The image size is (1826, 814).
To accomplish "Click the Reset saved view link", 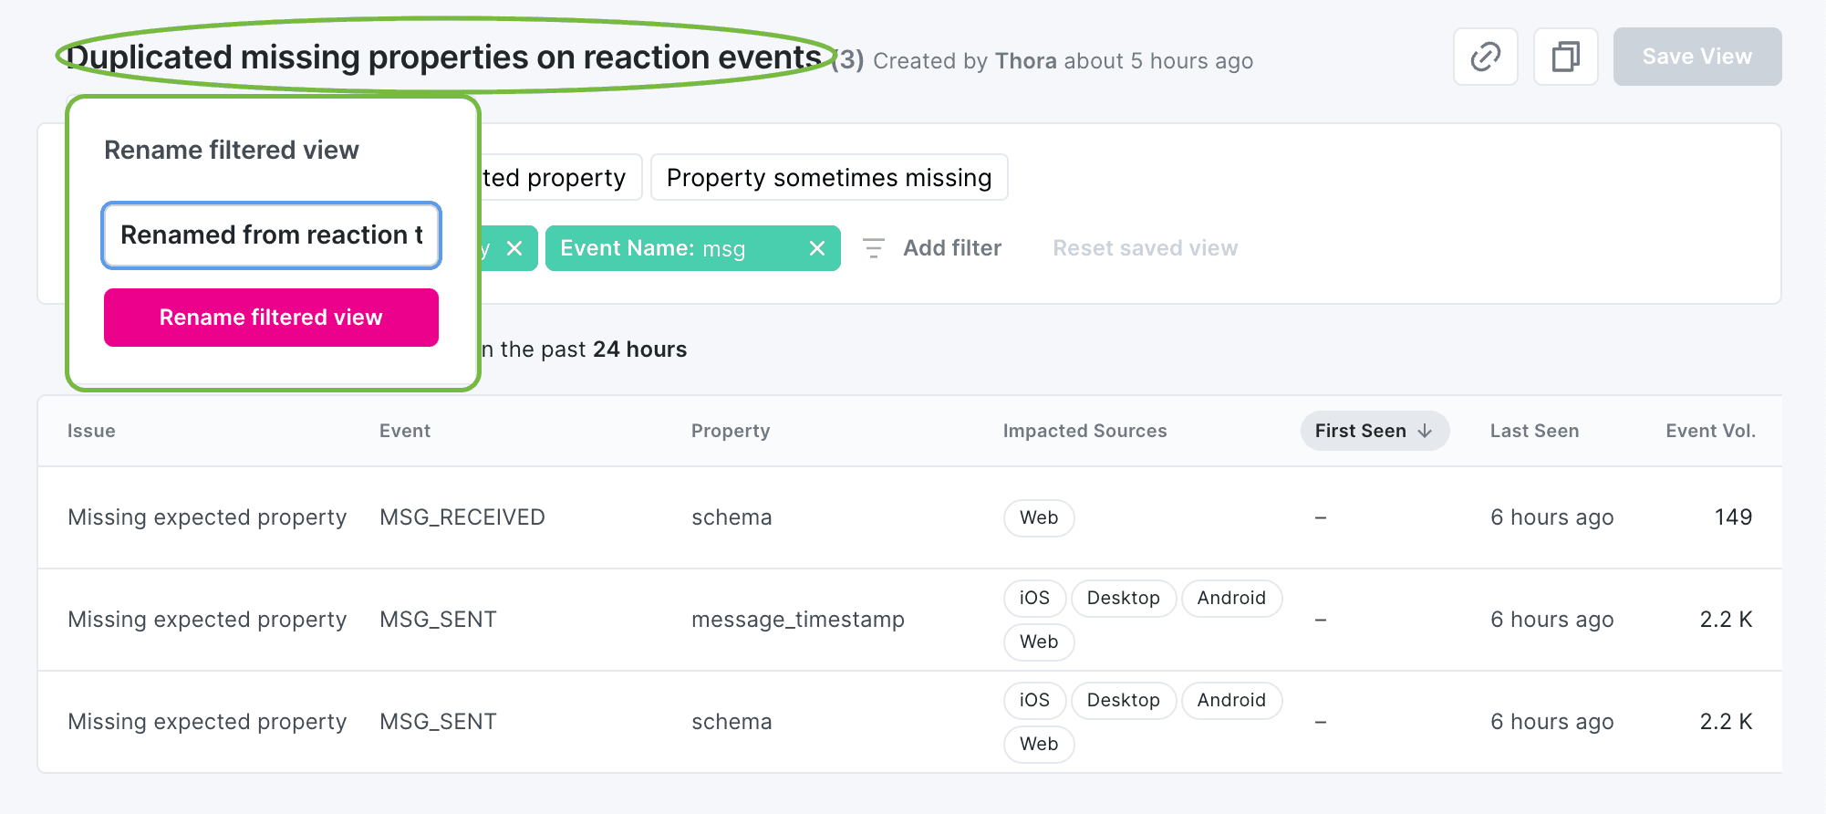I will 1145,248.
